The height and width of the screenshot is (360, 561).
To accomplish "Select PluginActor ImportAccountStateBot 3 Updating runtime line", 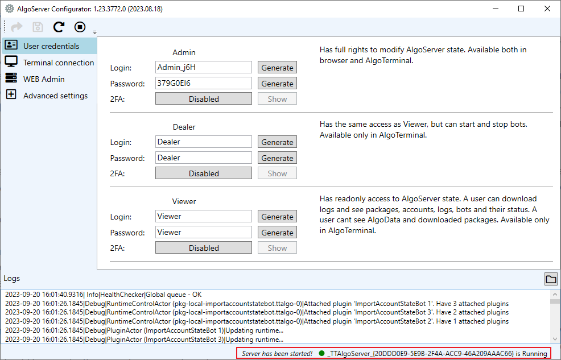I will pyautogui.click(x=144, y=340).
